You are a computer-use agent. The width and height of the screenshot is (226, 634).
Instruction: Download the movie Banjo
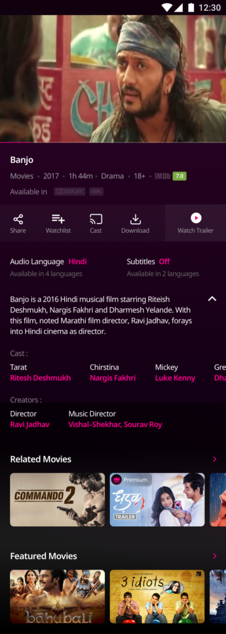[135, 224]
